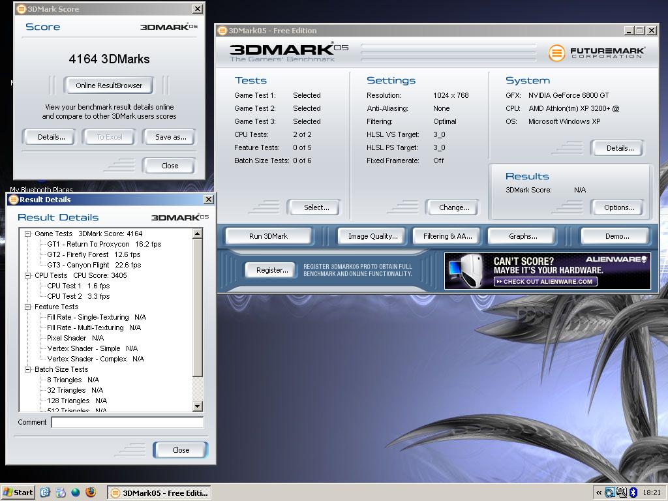The width and height of the screenshot is (668, 501).
Task: Open the globe icon in quick launch
Action: click(76, 493)
